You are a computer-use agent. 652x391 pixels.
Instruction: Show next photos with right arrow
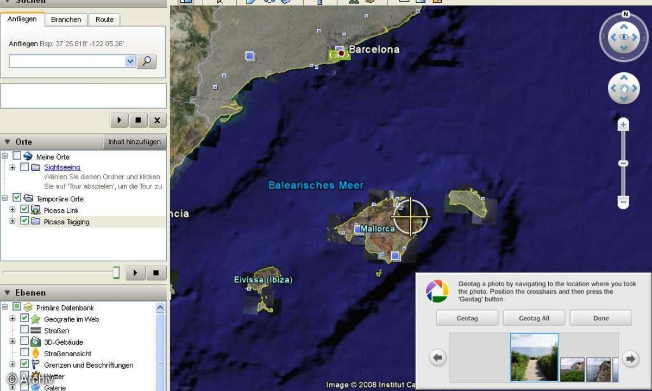click(630, 358)
